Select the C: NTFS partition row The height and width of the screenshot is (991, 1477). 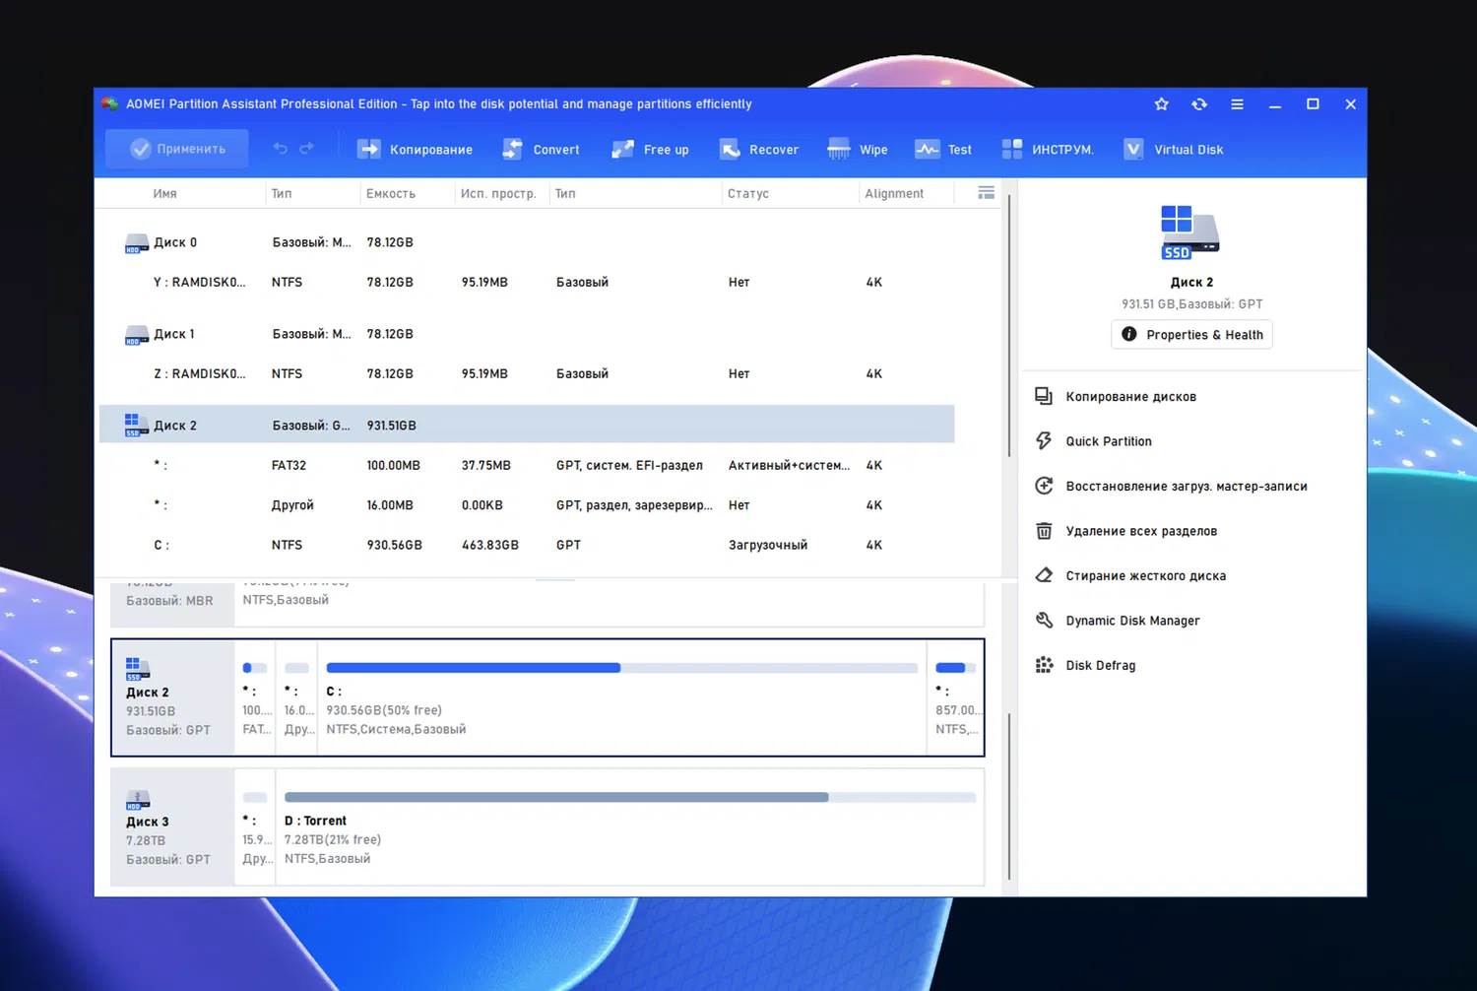(x=394, y=544)
